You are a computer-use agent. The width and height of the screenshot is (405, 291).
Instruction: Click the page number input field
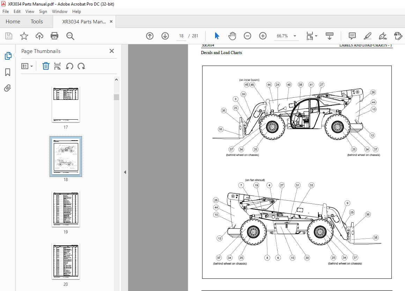tap(181, 36)
